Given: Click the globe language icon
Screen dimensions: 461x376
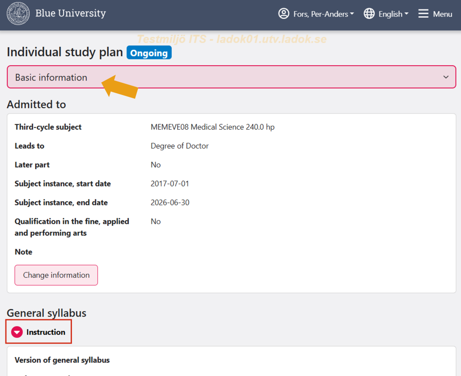Looking at the screenshot, I should (369, 14).
